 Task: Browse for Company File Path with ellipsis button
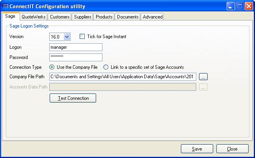[x=203, y=77]
